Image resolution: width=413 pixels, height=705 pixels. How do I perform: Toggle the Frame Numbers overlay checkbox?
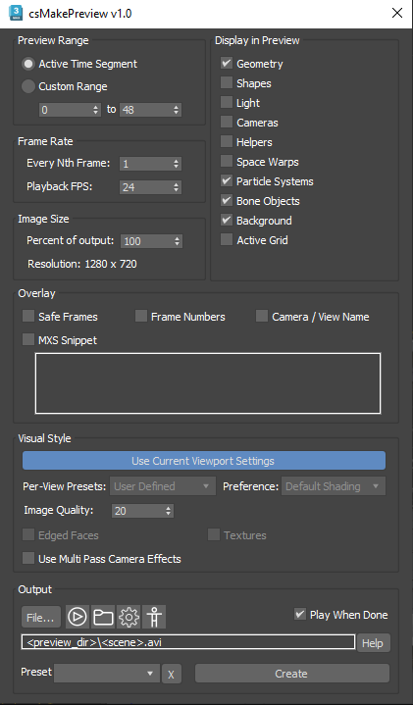pos(141,317)
